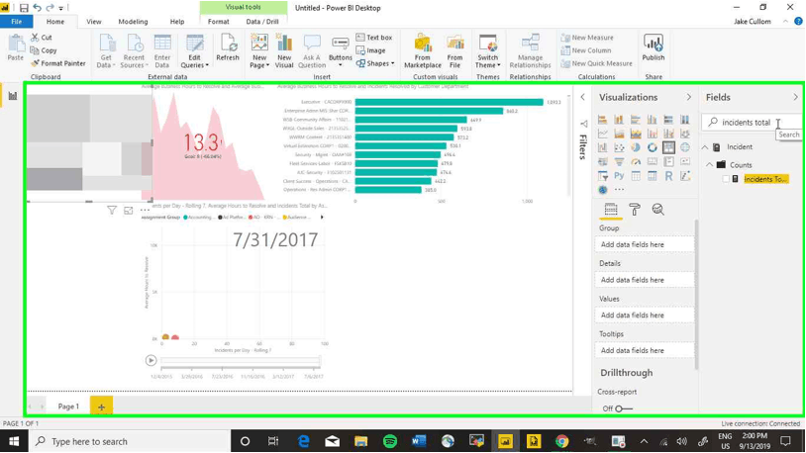Select the Matrix visualization

click(x=652, y=176)
